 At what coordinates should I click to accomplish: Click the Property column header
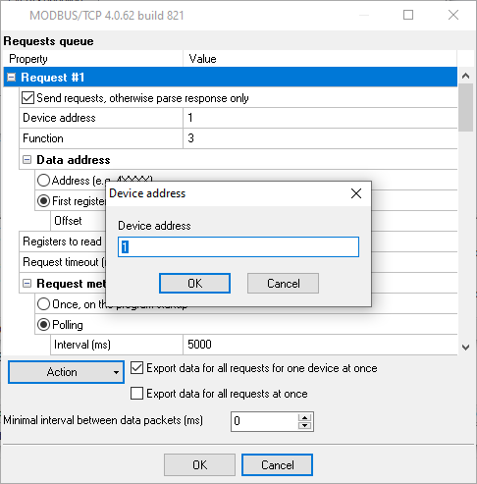pyautogui.click(x=93, y=59)
